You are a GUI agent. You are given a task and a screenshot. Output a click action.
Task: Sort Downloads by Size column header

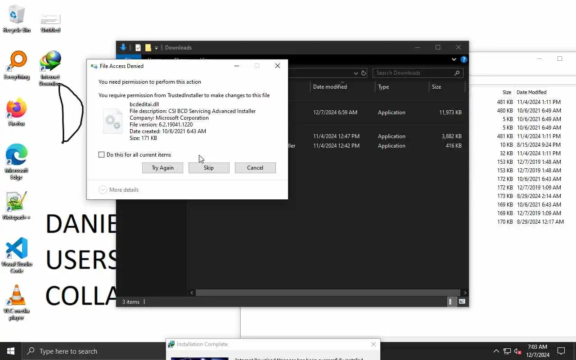447,87
